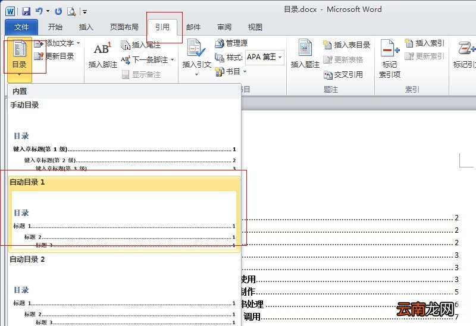Open the undo history dropdown arrow
The image size is (476, 326).
[48, 11]
